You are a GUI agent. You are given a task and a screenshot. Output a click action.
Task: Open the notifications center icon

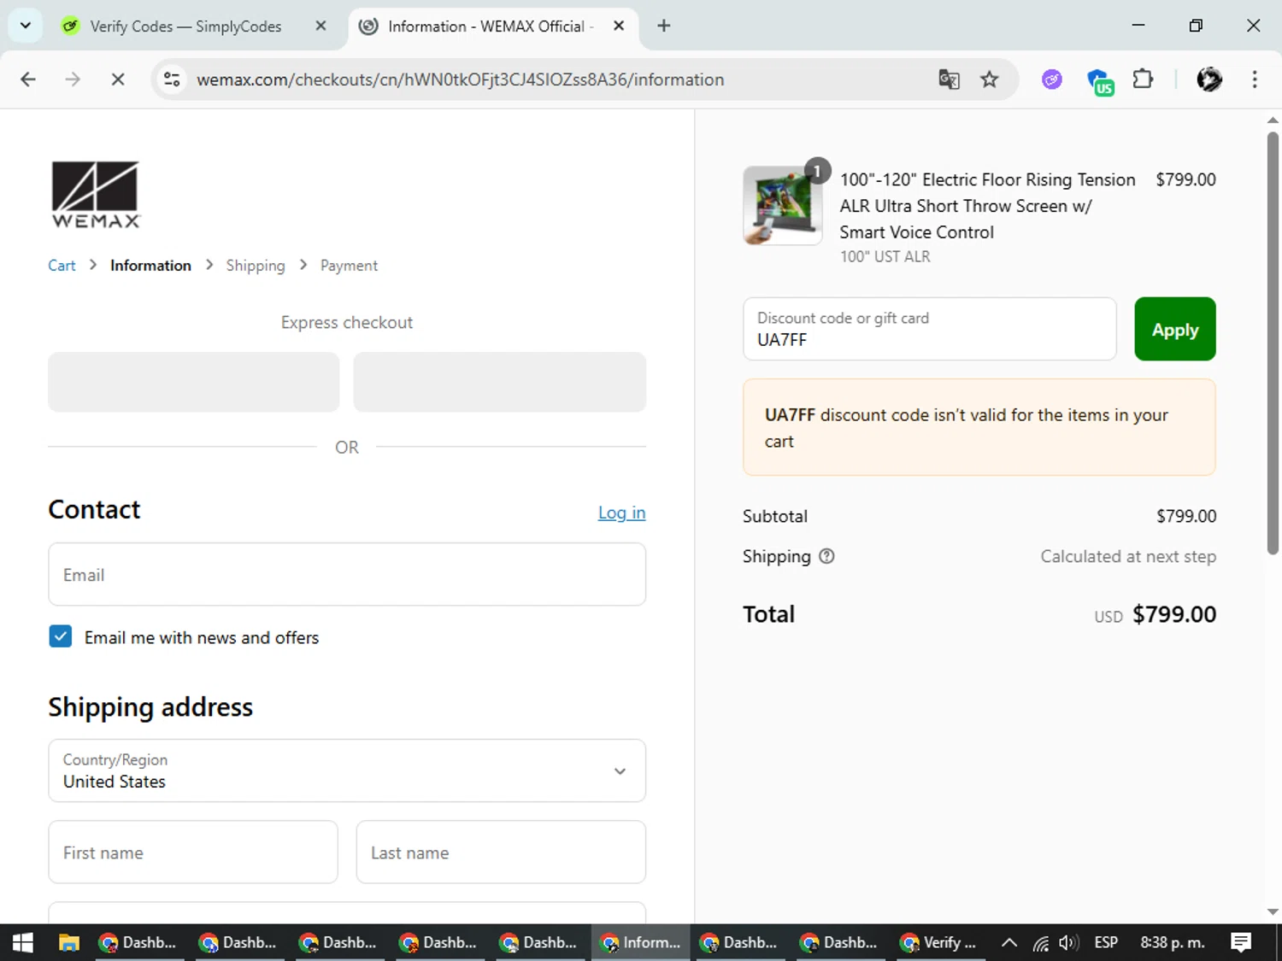click(1241, 942)
